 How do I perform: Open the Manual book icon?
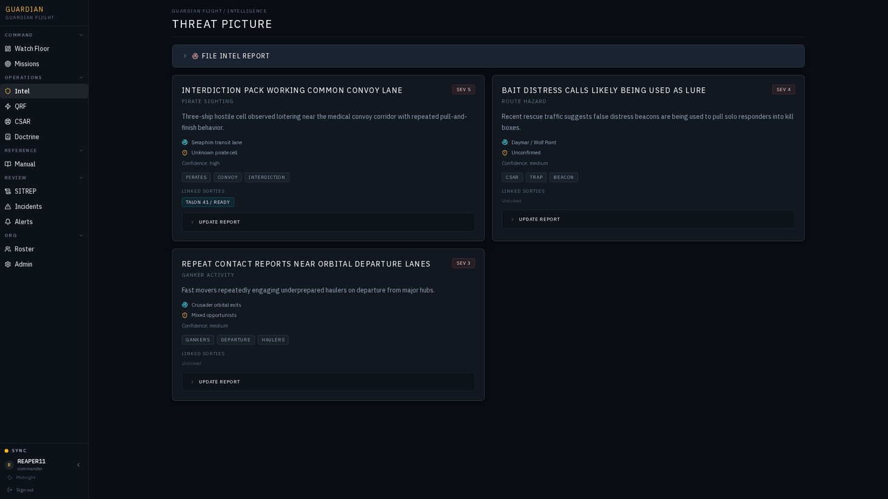tap(8, 164)
